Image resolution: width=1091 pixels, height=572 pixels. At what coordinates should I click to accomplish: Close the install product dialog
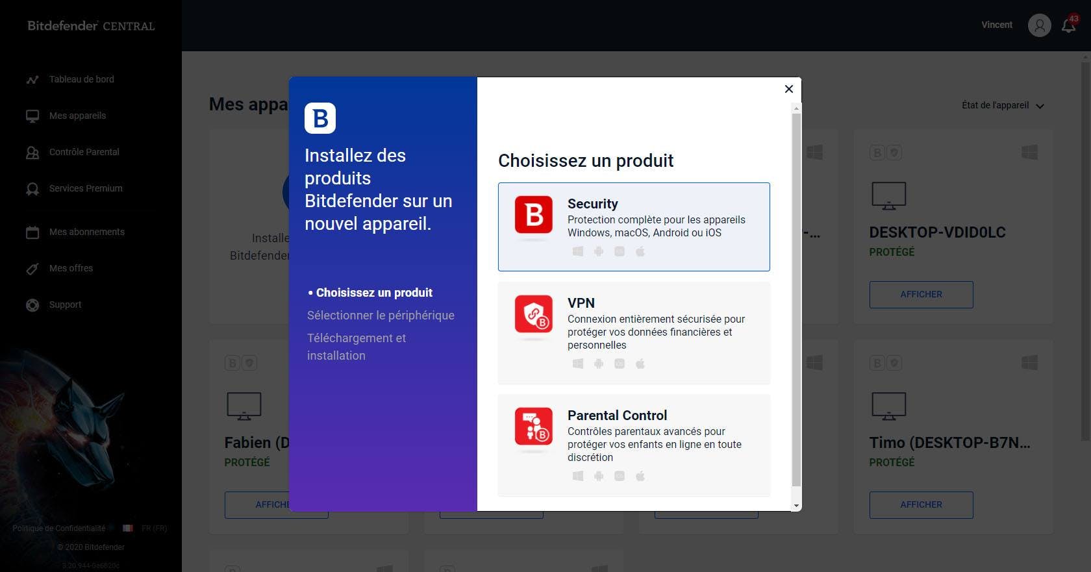click(x=789, y=89)
